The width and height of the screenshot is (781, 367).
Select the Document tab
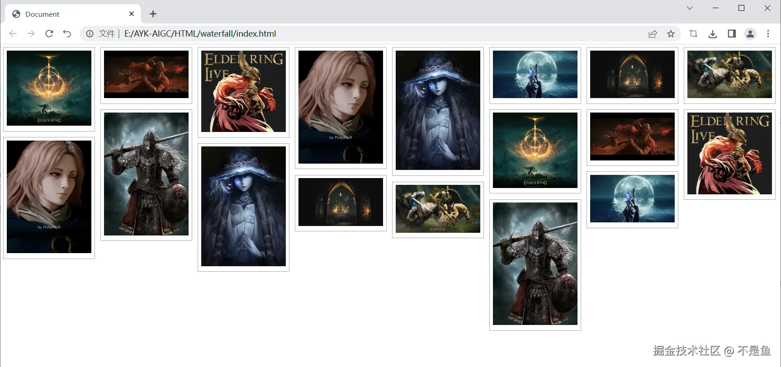click(x=73, y=14)
